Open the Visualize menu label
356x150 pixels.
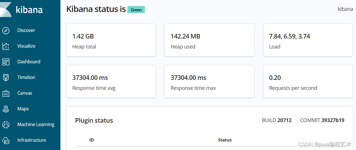click(26, 46)
